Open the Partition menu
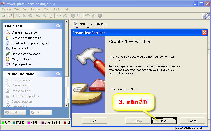 pos(36,9)
